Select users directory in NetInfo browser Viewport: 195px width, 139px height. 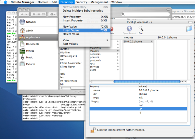[x=104, y=70]
